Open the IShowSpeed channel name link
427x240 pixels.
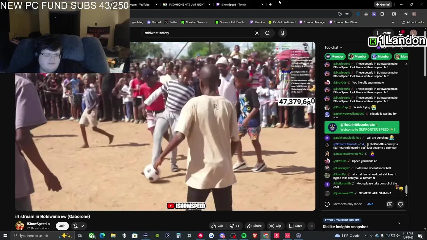[x=37, y=224]
